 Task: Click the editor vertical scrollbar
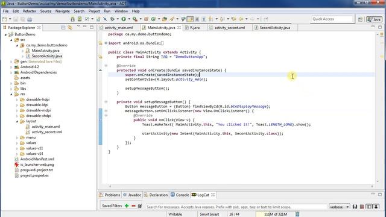click(378, 108)
